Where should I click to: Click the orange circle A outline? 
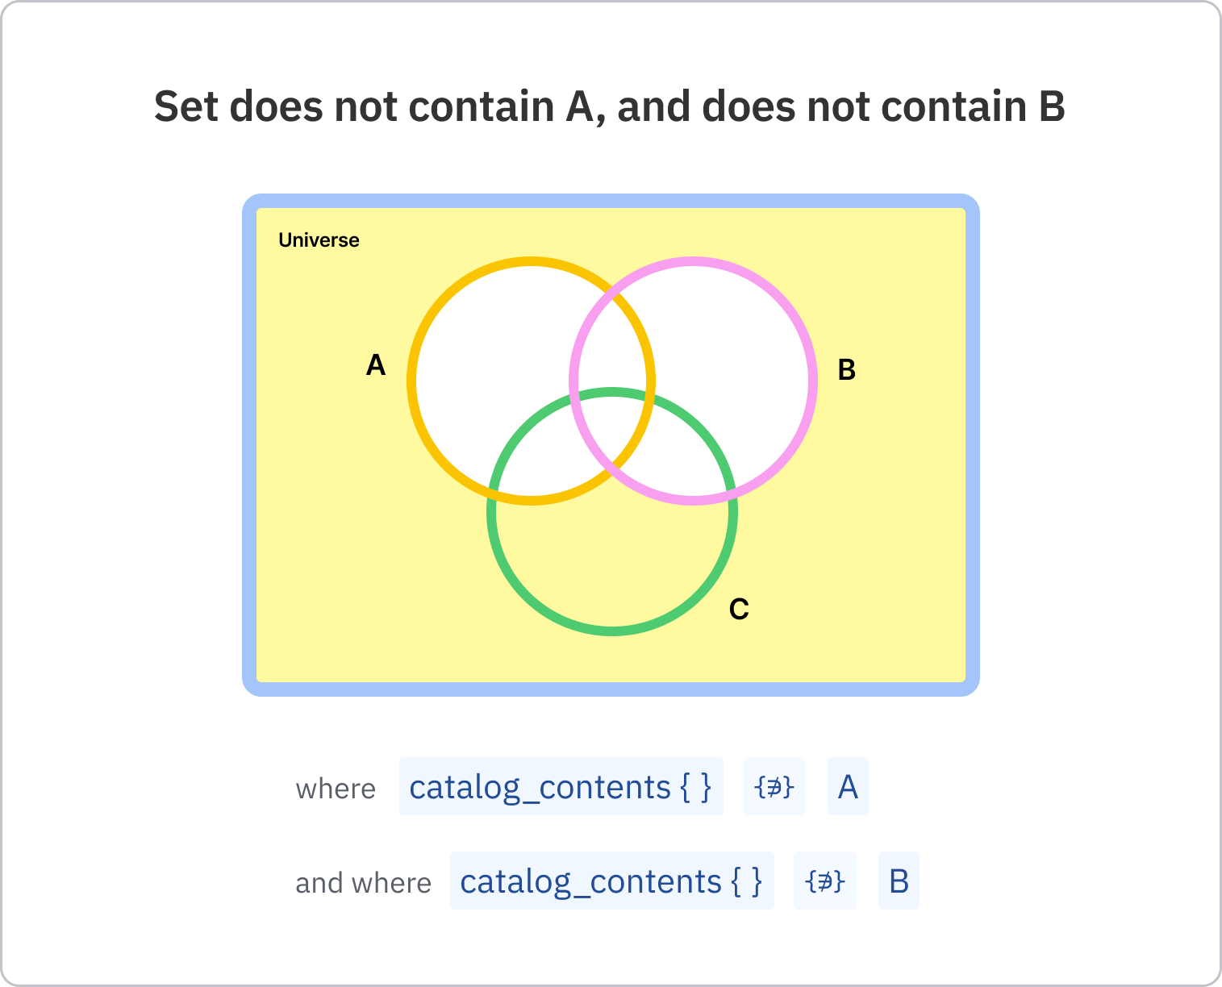tap(411, 381)
